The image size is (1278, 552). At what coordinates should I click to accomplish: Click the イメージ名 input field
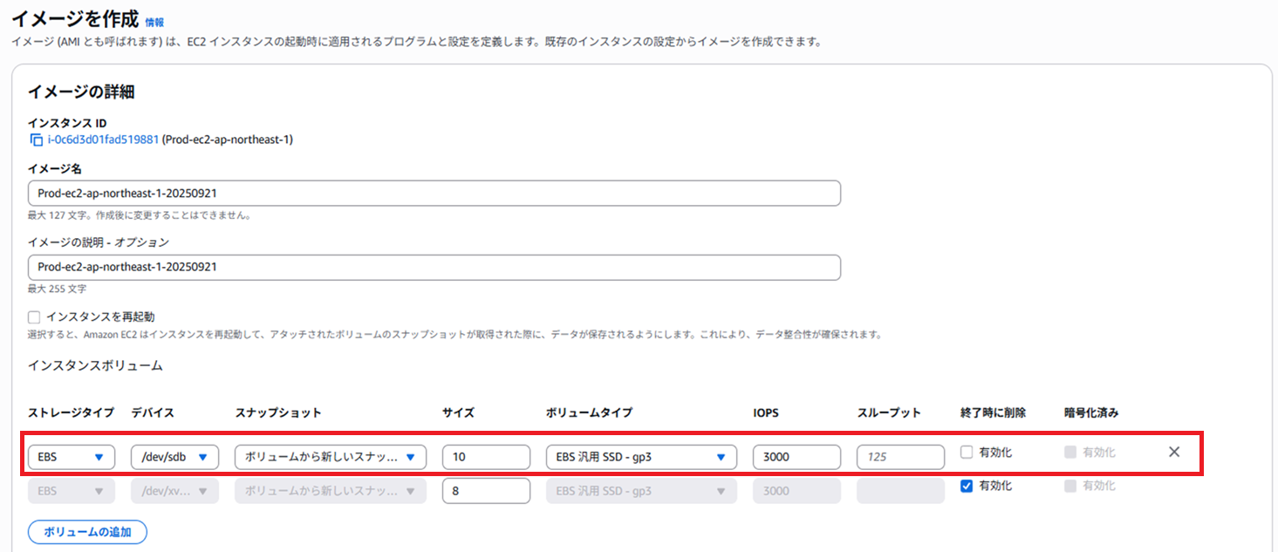[x=434, y=193]
